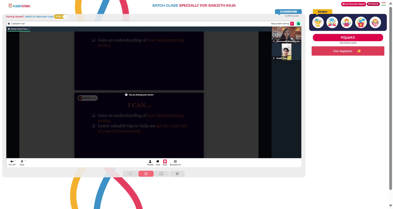This screenshot has height=209, width=393.
Task: Click the PlanetSpark logo
Action: click(19, 6)
